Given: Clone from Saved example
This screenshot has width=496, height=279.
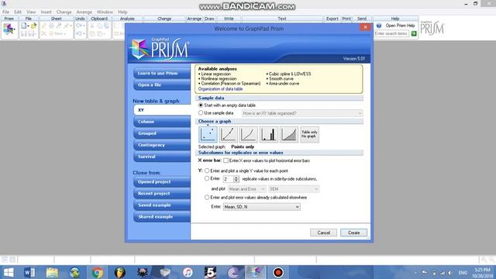Looking at the screenshot, I should click(162, 205).
